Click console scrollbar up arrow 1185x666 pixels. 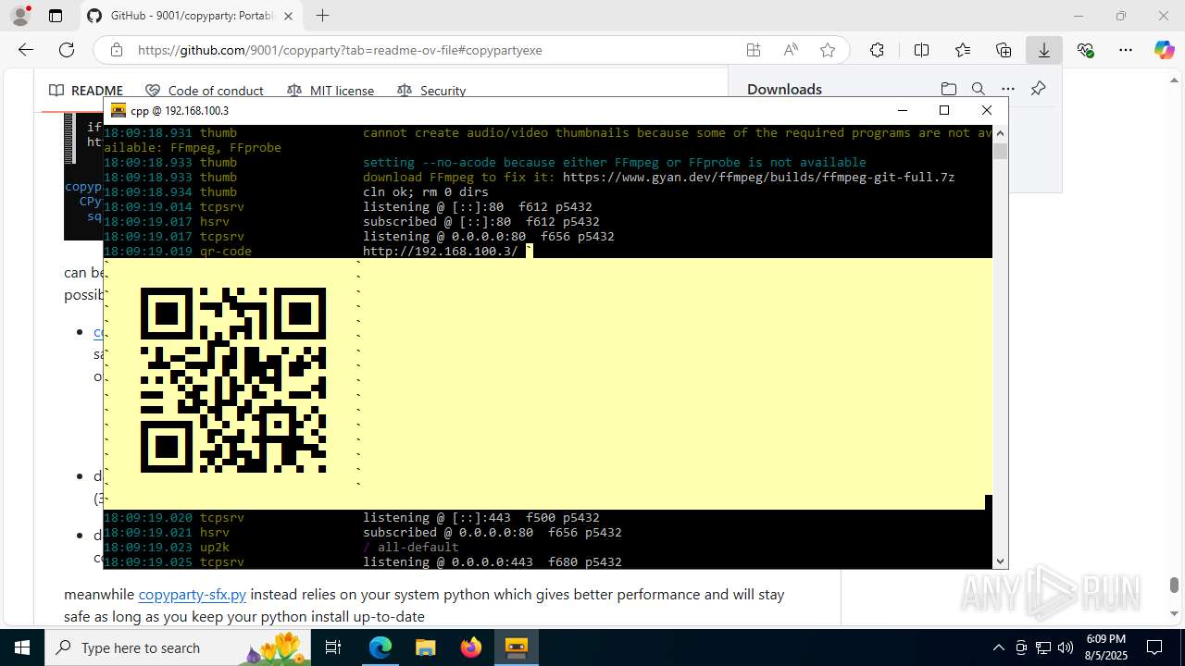(1000, 132)
